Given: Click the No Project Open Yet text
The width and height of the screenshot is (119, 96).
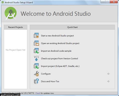Looking at the screenshot, I should 16,50.
